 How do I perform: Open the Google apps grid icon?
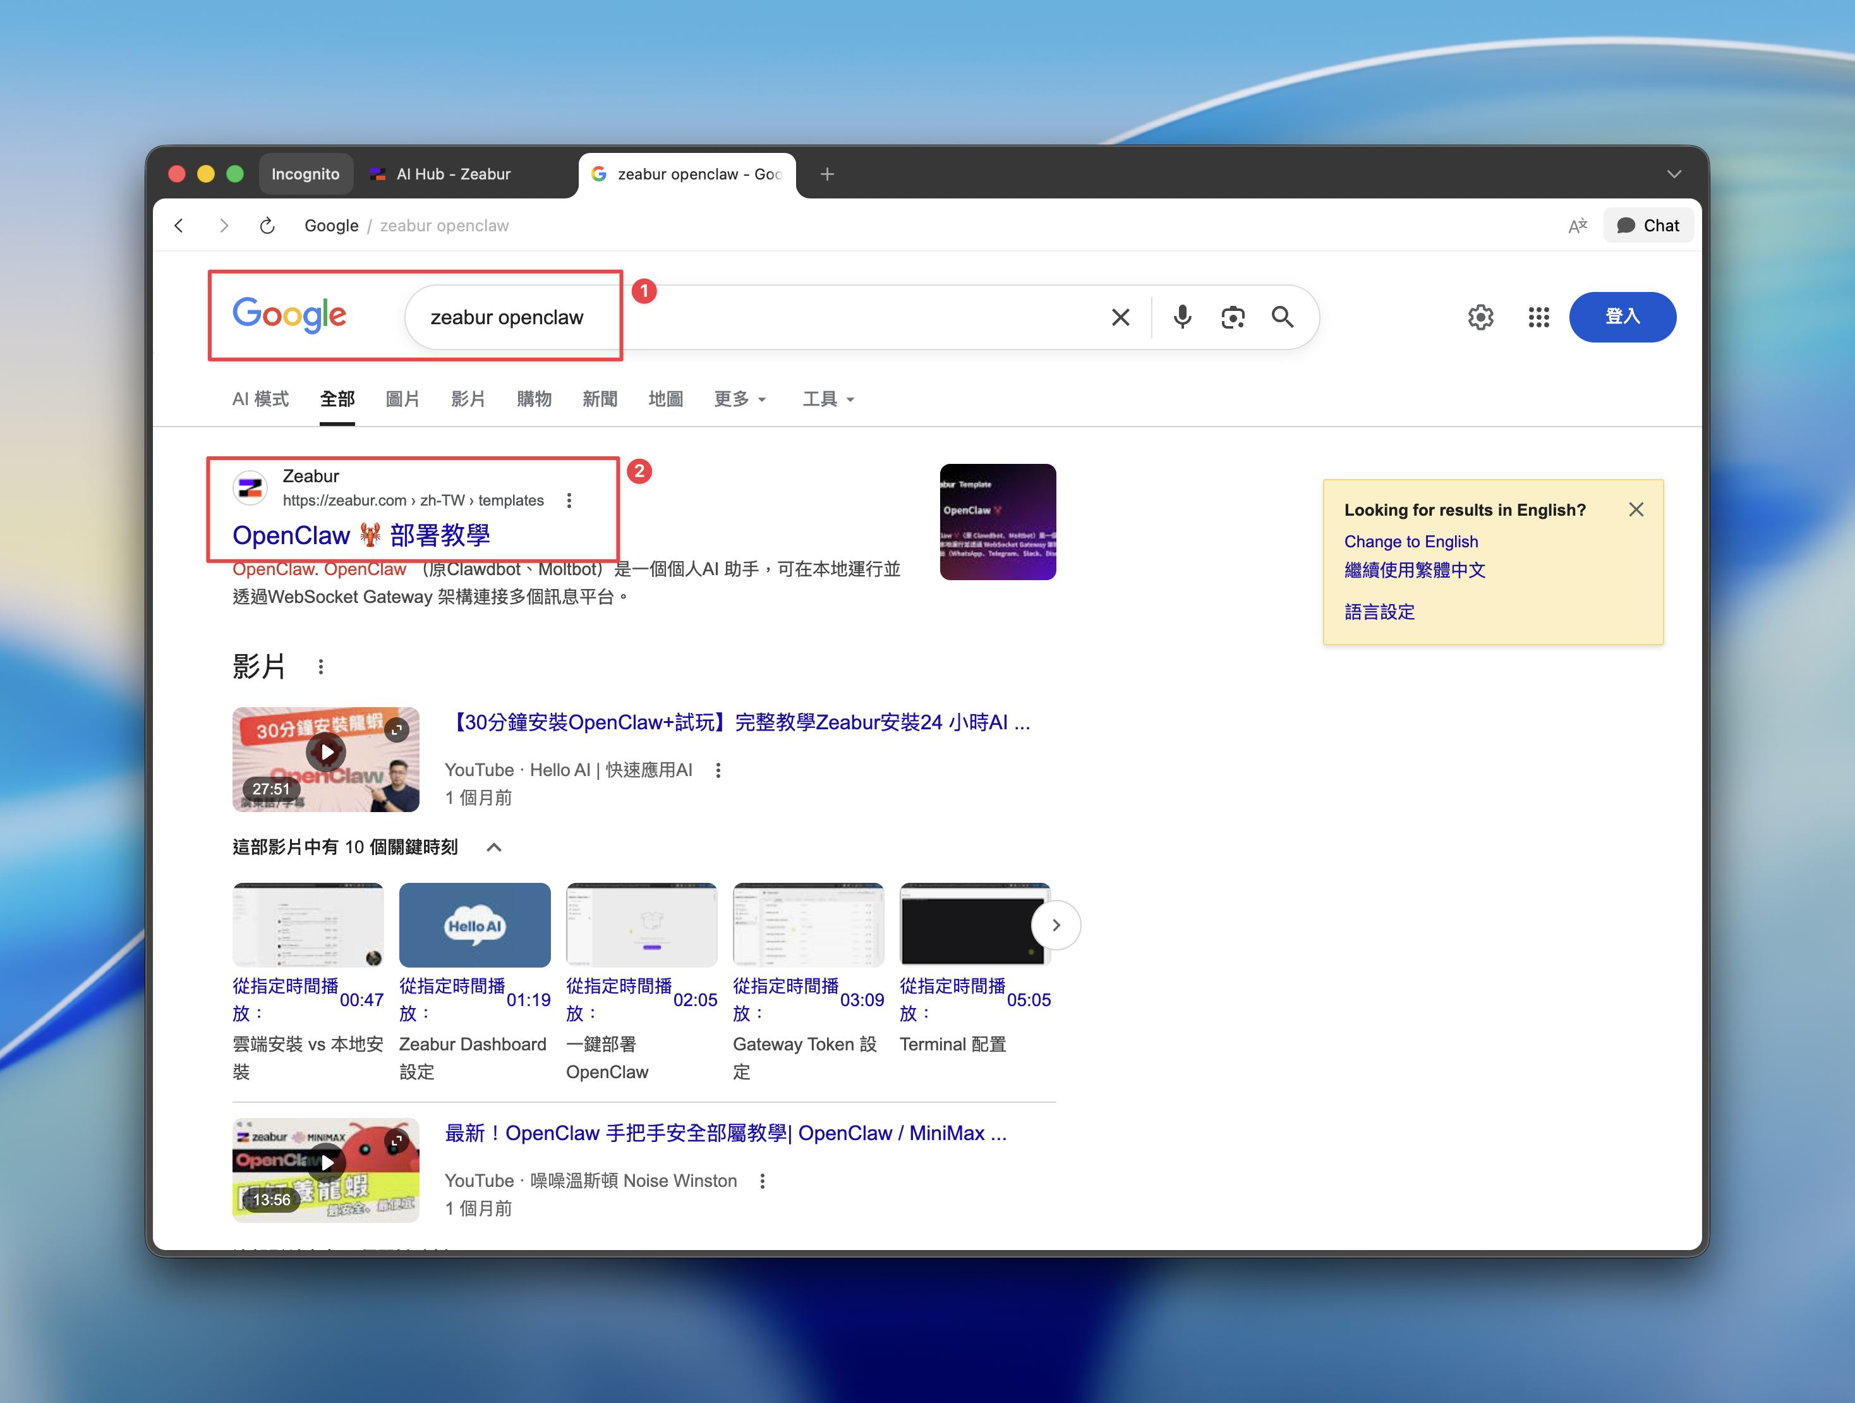(x=1538, y=317)
